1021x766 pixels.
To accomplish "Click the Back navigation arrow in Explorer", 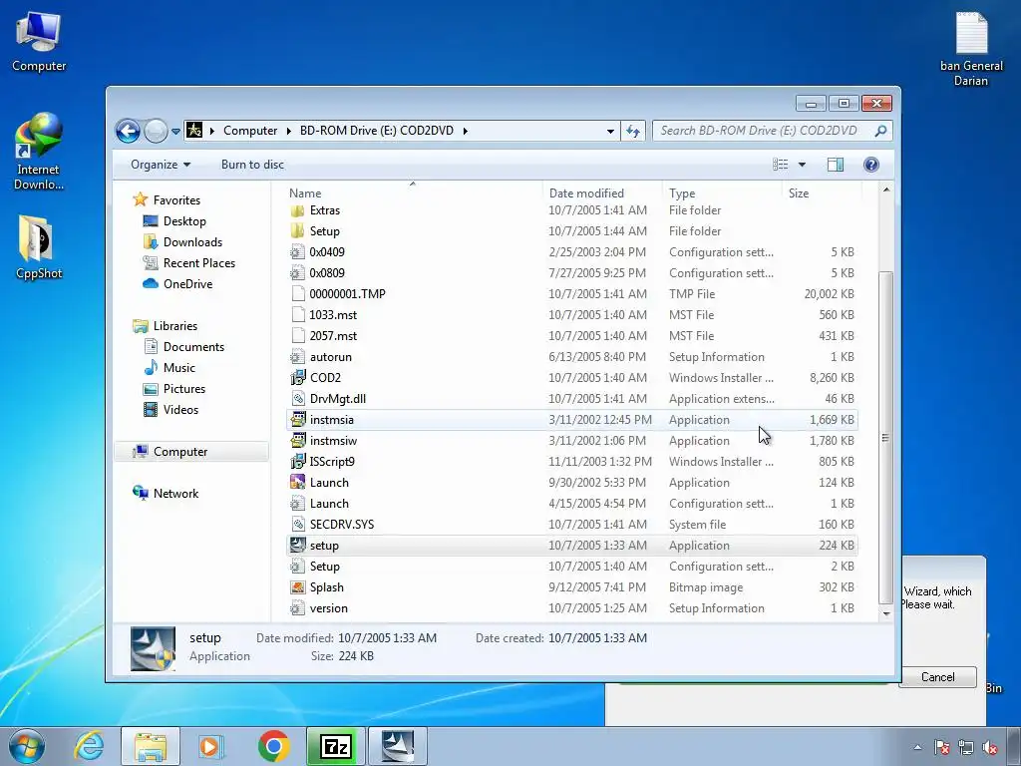I will [x=128, y=131].
